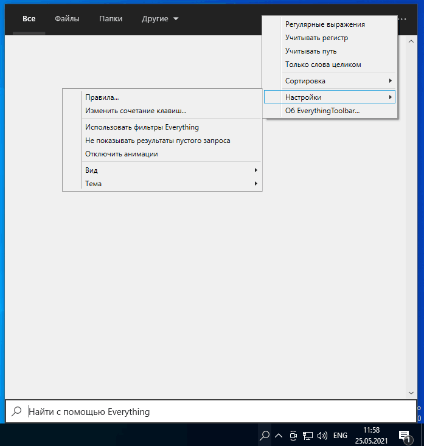Expand the Настройки submenu
Screen dimensions: 424x446
(x=330, y=97)
